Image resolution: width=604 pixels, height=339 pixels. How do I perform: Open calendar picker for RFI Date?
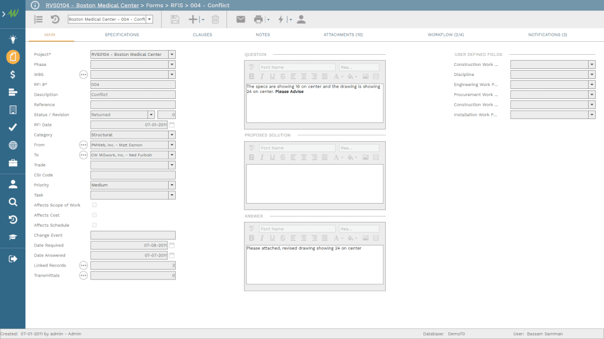click(x=172, y=125)
